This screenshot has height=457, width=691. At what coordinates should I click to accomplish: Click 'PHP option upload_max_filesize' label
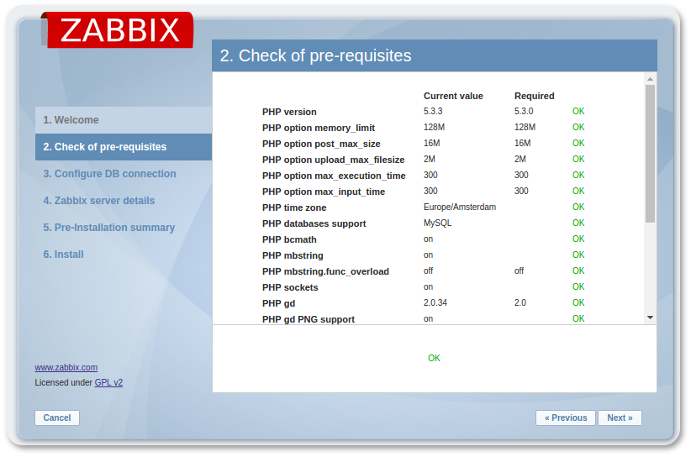point(333,160)
